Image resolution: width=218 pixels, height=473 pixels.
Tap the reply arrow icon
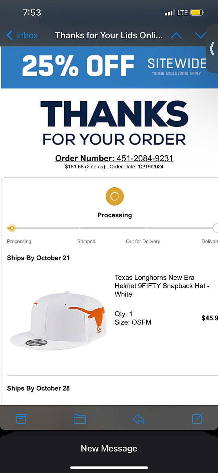coord(138,419)
